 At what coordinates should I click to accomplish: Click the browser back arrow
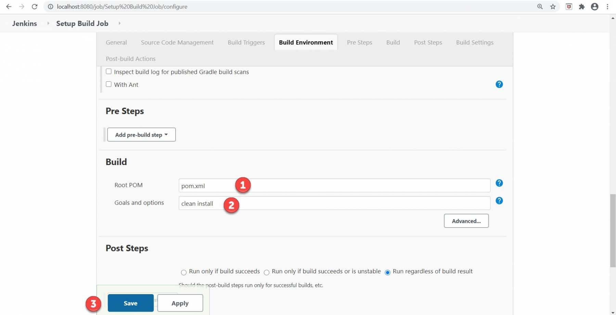(9, 6)
